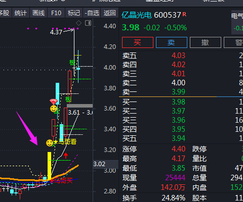Click the 统计 toolbar button
243x202 pixels.
tap(21, 13)
